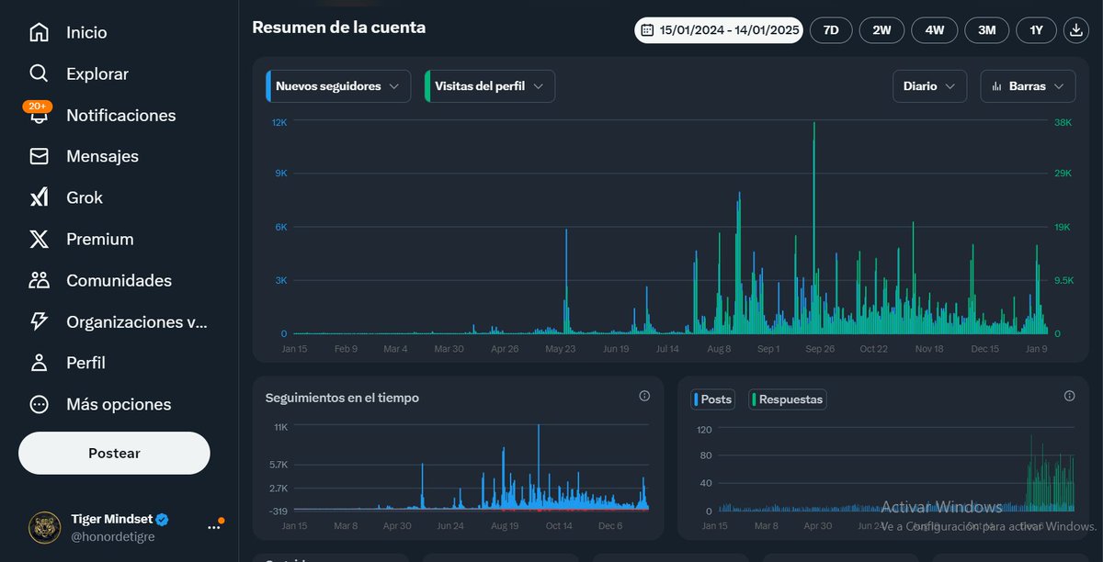Click Explorar label in sidebar
The image size is (1103, 562).
(97, 73)
